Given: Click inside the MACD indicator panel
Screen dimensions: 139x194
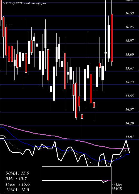Looking at the screenshot, I should [x=76, y=180].
